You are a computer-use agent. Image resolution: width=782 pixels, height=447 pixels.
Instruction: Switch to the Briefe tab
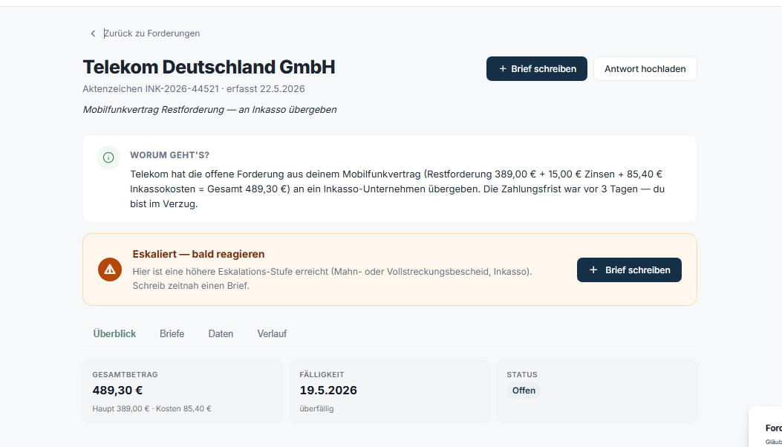(172, 333)
